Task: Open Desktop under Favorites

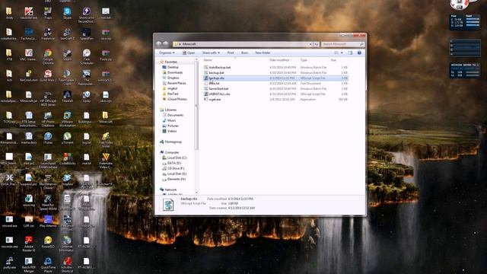Action: 173,67
